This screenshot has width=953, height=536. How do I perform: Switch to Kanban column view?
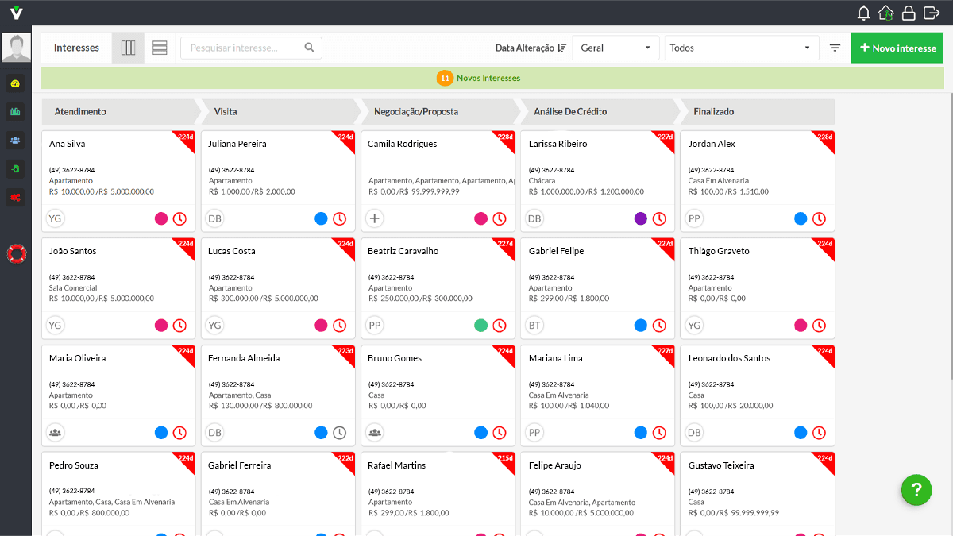pos(128,47)
